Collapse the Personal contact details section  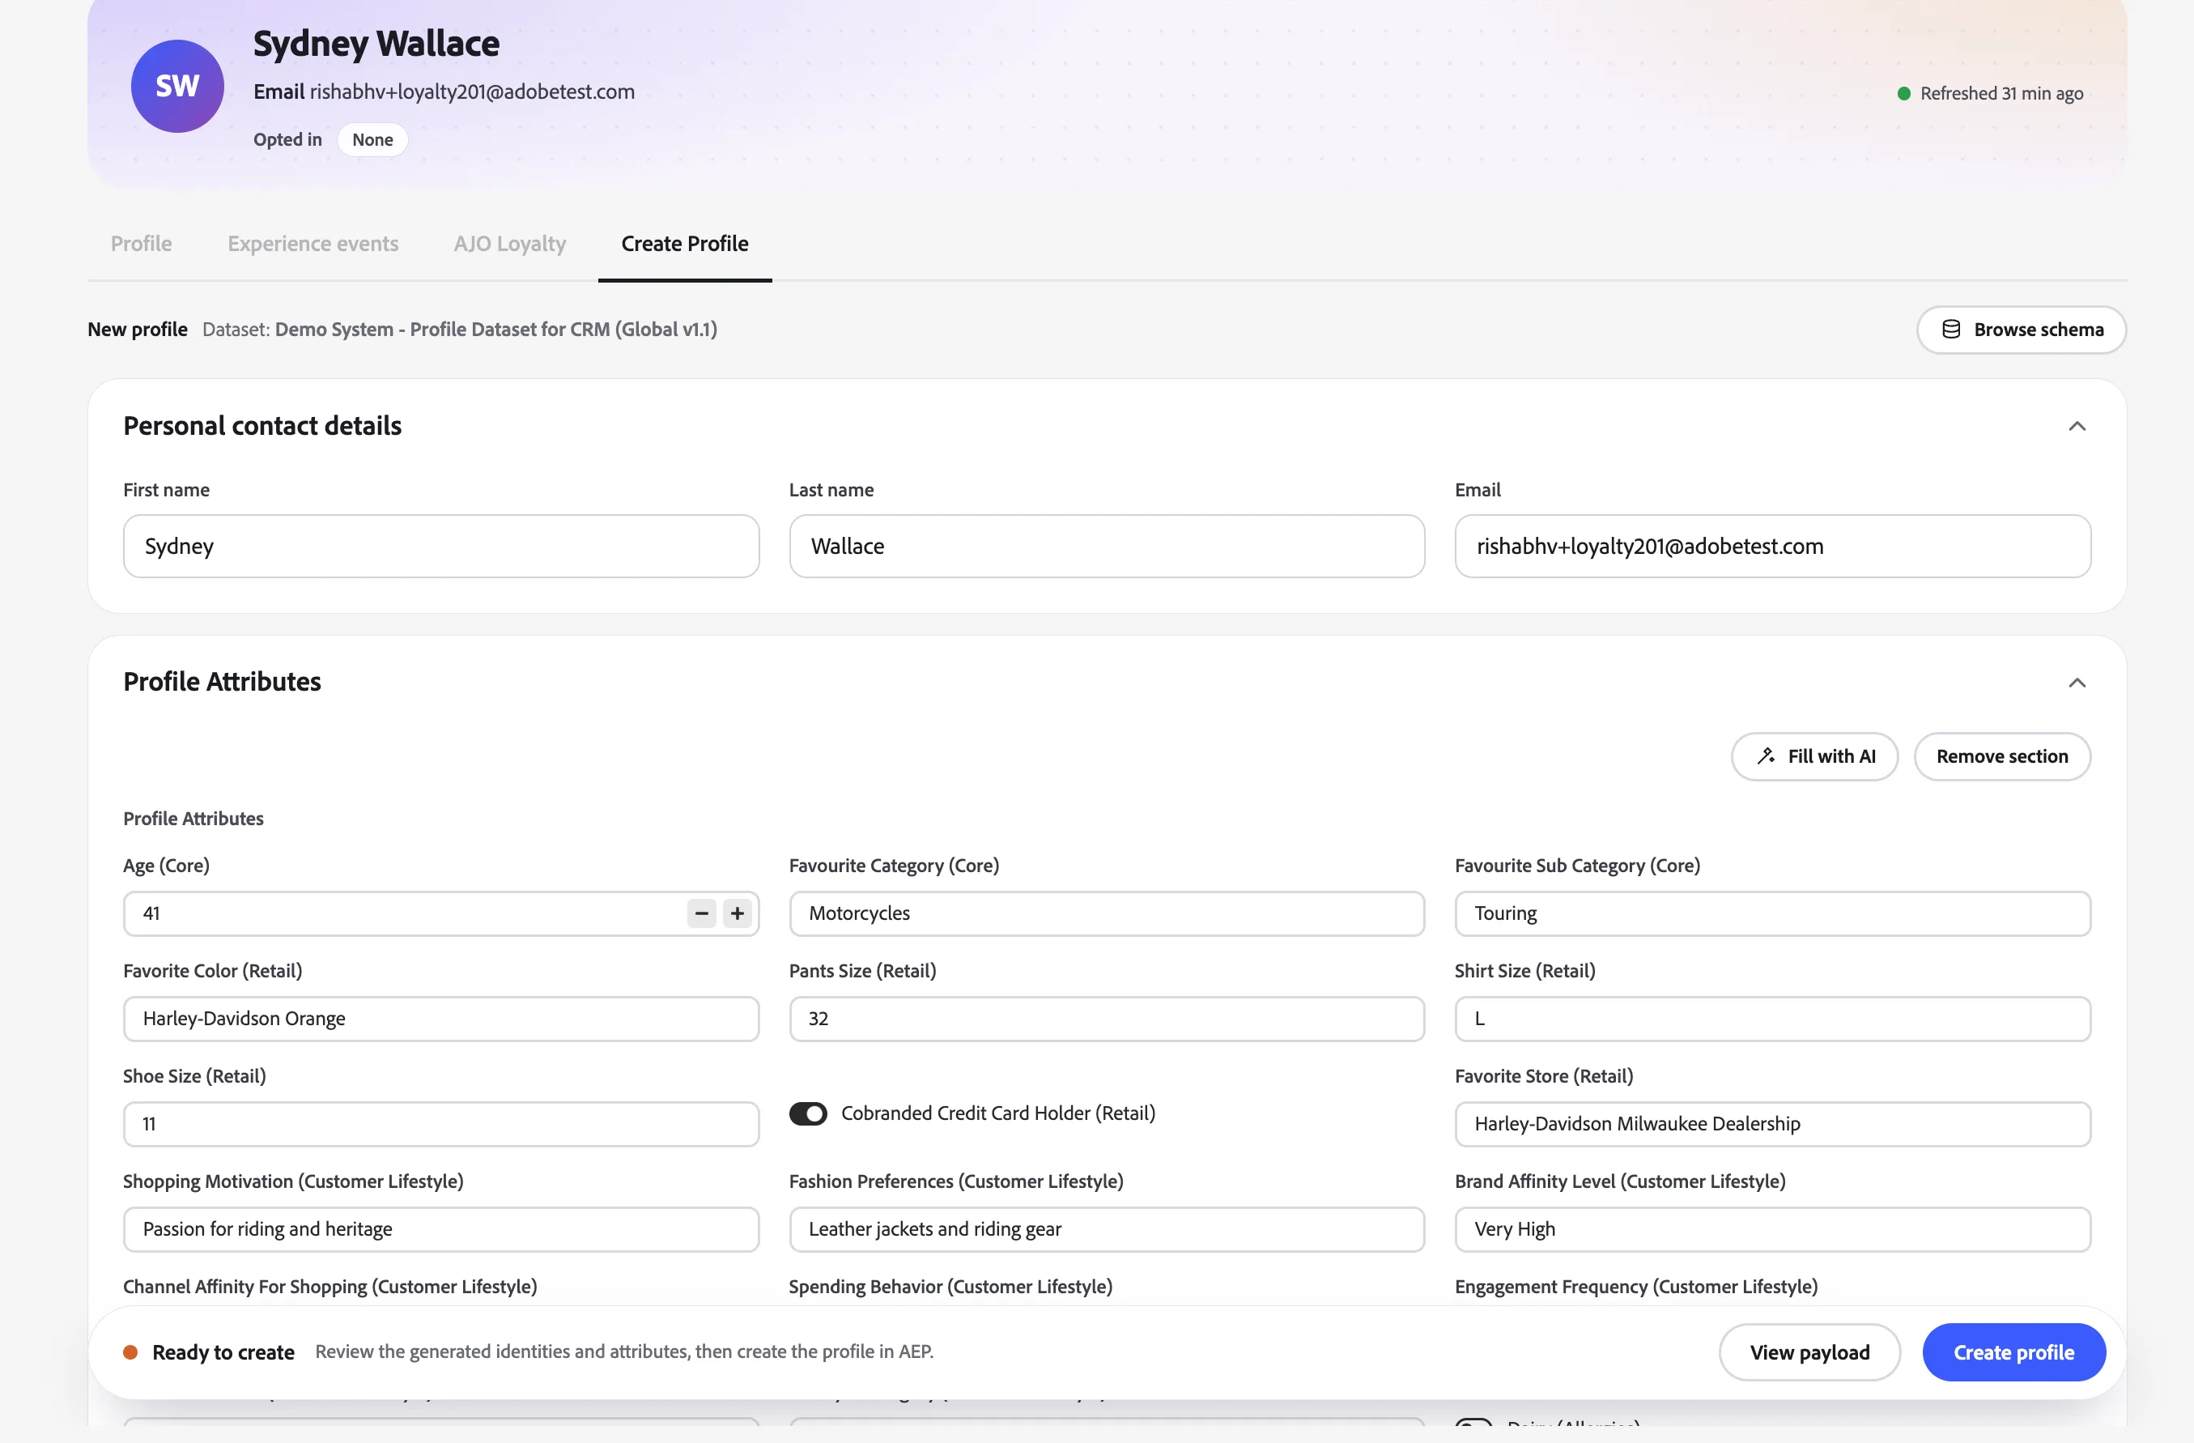pos(2076,426)
